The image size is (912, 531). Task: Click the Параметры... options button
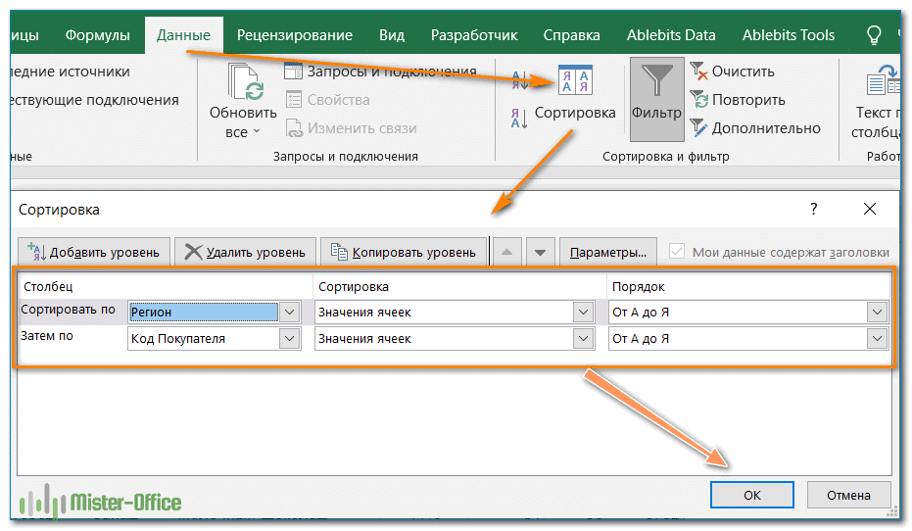coord(607,252)
